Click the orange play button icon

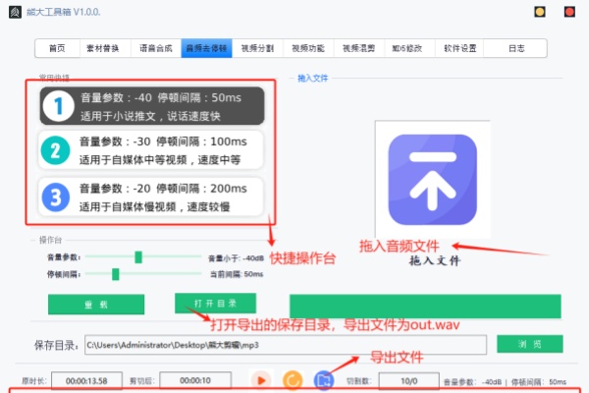pyautogui.click(x=261, y=379)
